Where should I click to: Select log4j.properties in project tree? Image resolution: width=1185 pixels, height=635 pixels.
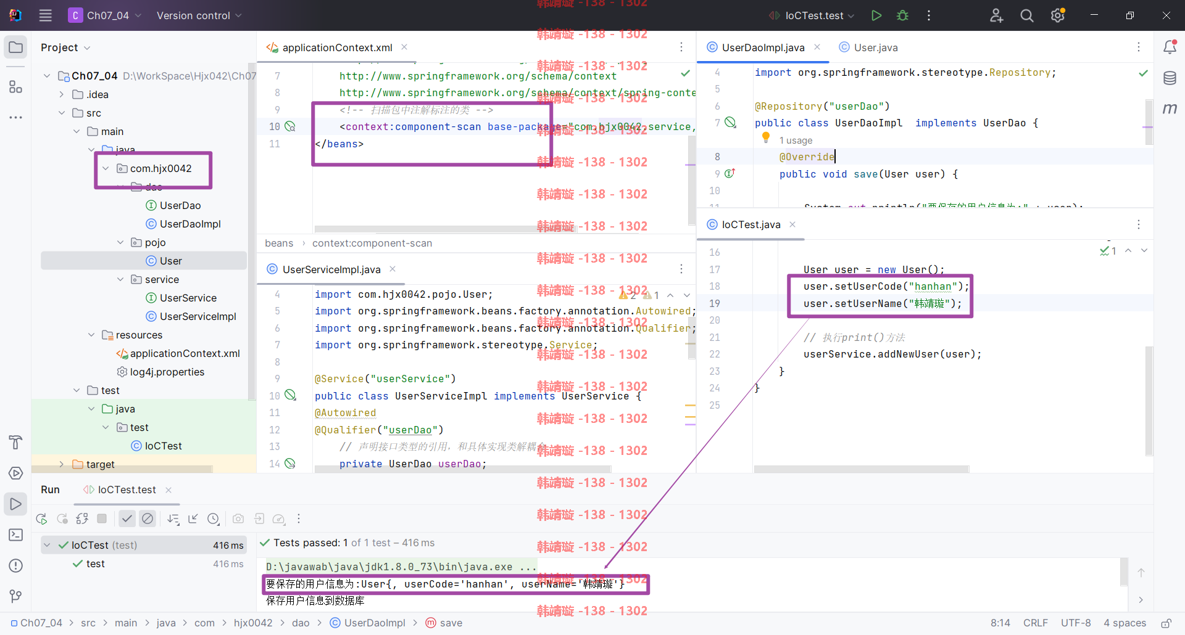[160, 372]
